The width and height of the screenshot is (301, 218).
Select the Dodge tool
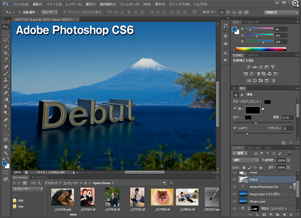pyautogui.click(x=6, y=112)
